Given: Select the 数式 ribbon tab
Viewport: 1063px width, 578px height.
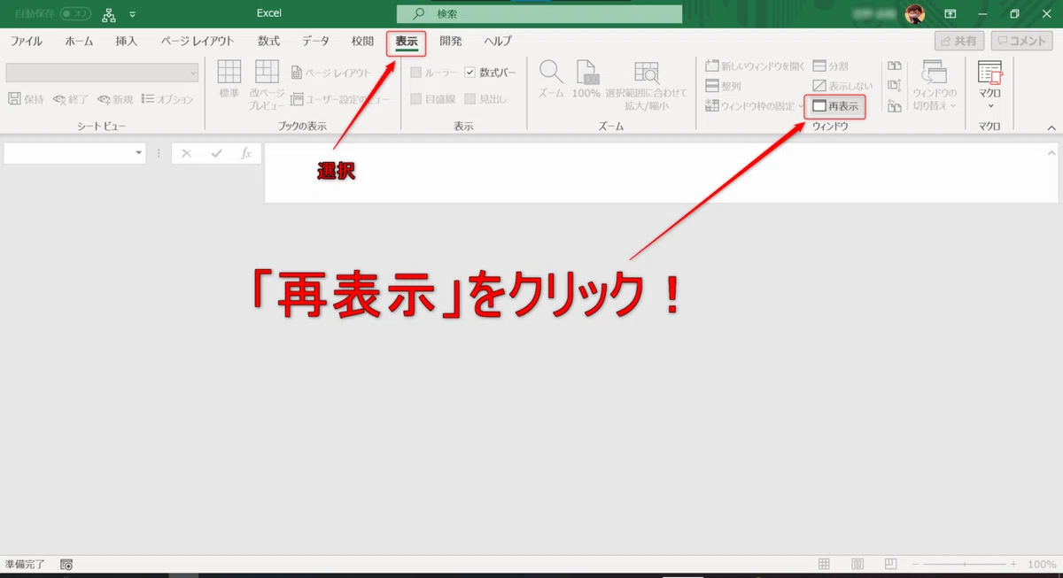Looking at the screenshot, I should (x=269, y=42).
